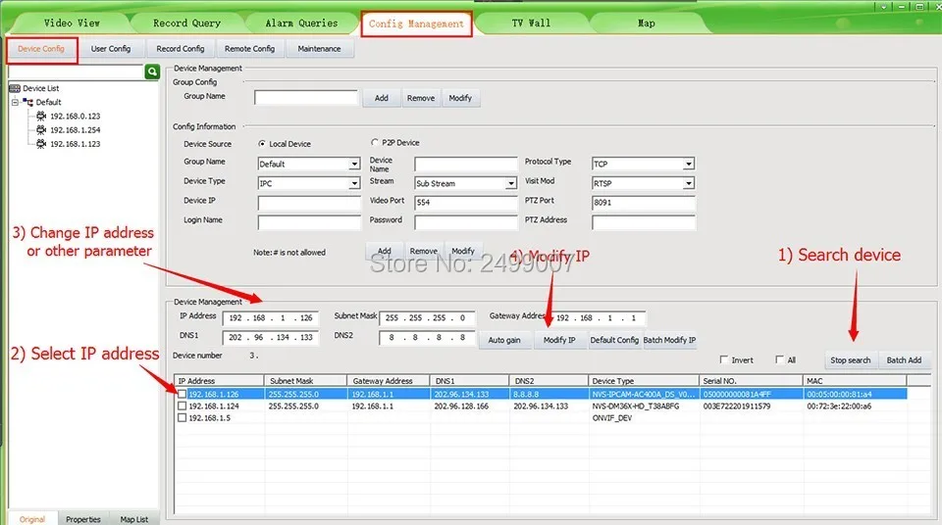Select the Device Config sub-tab

click(x=41, y=49)
